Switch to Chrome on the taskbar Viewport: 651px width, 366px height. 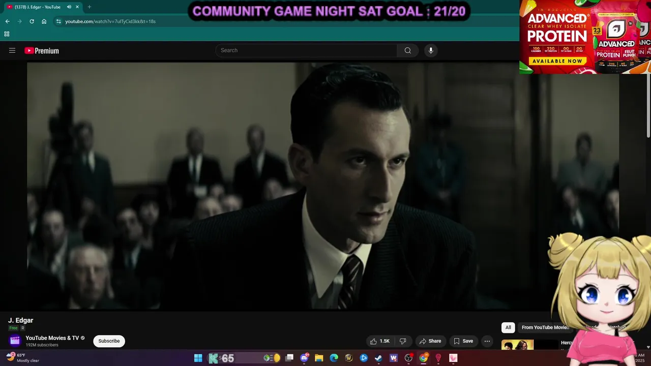(423, 358)
